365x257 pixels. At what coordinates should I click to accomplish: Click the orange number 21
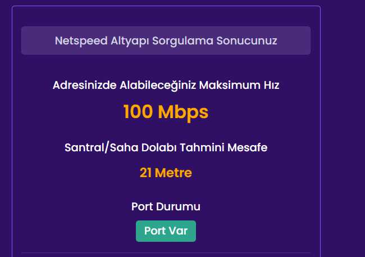(x=145, y=173)
